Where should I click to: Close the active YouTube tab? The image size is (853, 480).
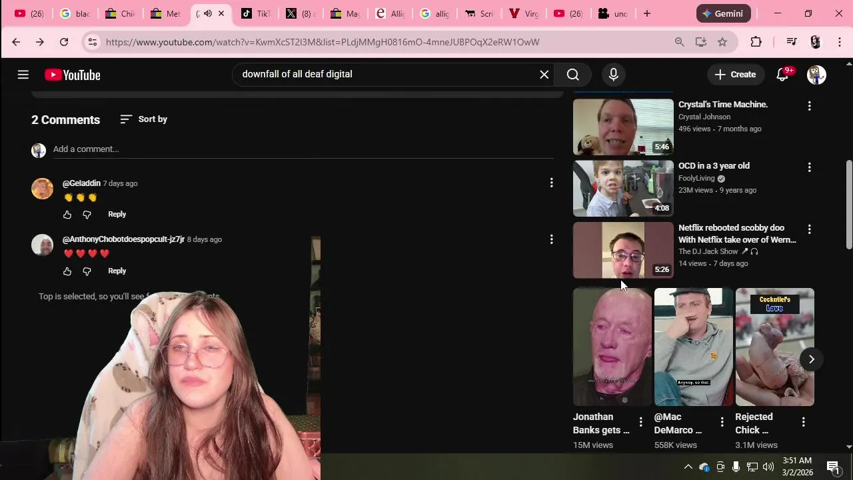(221, 13)
